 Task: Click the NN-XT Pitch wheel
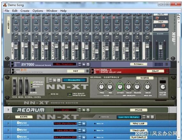(14, 87)
